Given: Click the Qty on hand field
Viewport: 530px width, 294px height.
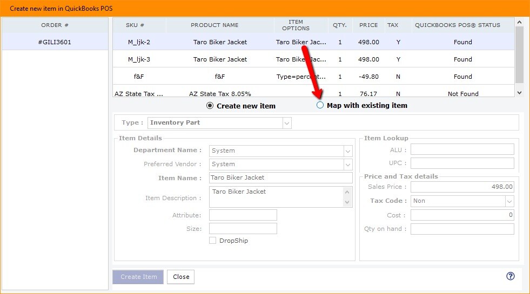Looking at the screenshot, I should 462,229.
